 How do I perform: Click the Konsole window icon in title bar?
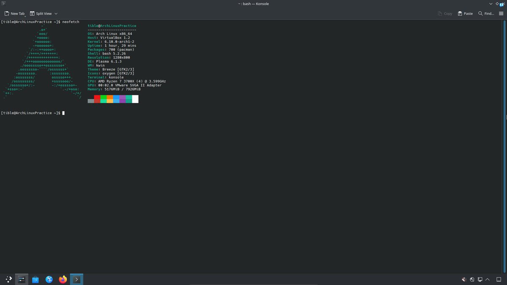(x=3, y=3)
